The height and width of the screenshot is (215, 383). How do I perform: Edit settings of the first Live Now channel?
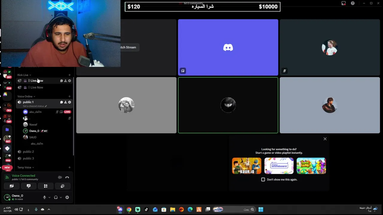[69, 81]
